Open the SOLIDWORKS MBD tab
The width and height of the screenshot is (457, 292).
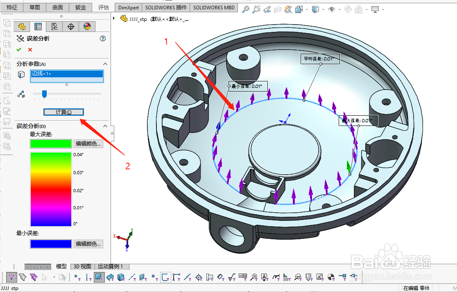click(214, 8)
